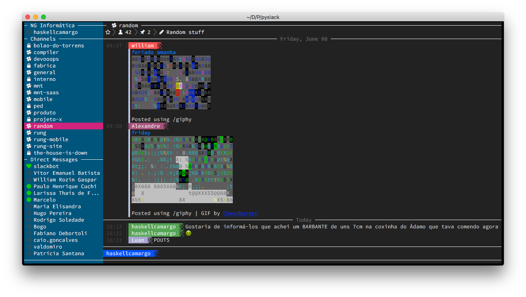Click the pin icon next to 2
Viewport: 526px width, 297px height.
coord(143,32)
